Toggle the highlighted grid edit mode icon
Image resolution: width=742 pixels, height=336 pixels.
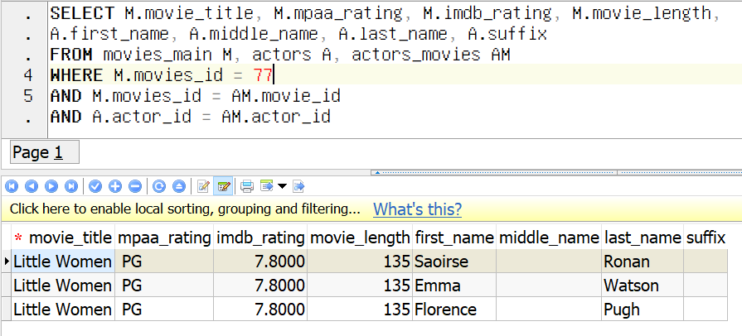(223, 187)
